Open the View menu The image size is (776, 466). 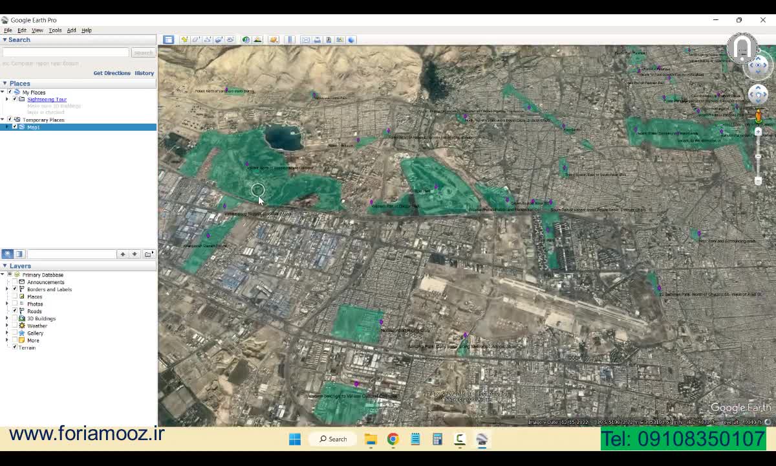[38, 30]
